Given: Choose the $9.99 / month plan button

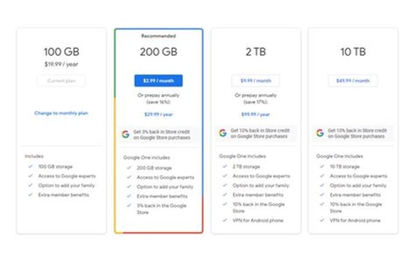Looking at the screenshot, I should coord(255,80).
